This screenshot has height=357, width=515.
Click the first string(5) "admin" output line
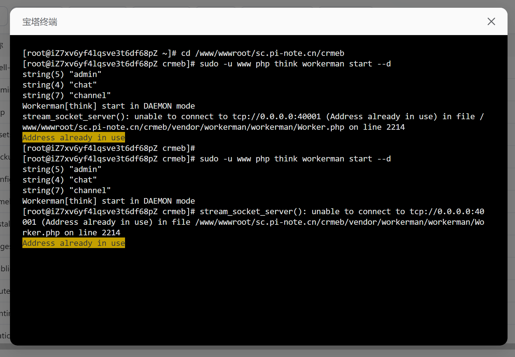click(62, 75)
